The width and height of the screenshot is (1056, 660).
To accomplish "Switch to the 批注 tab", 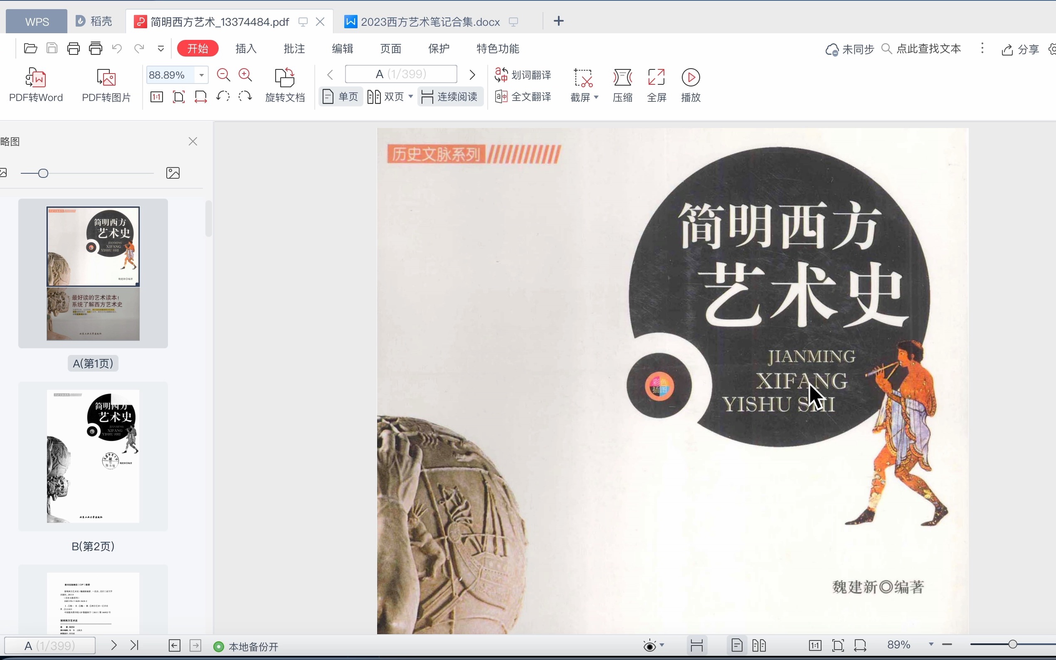I will click(x=294, y=49).
